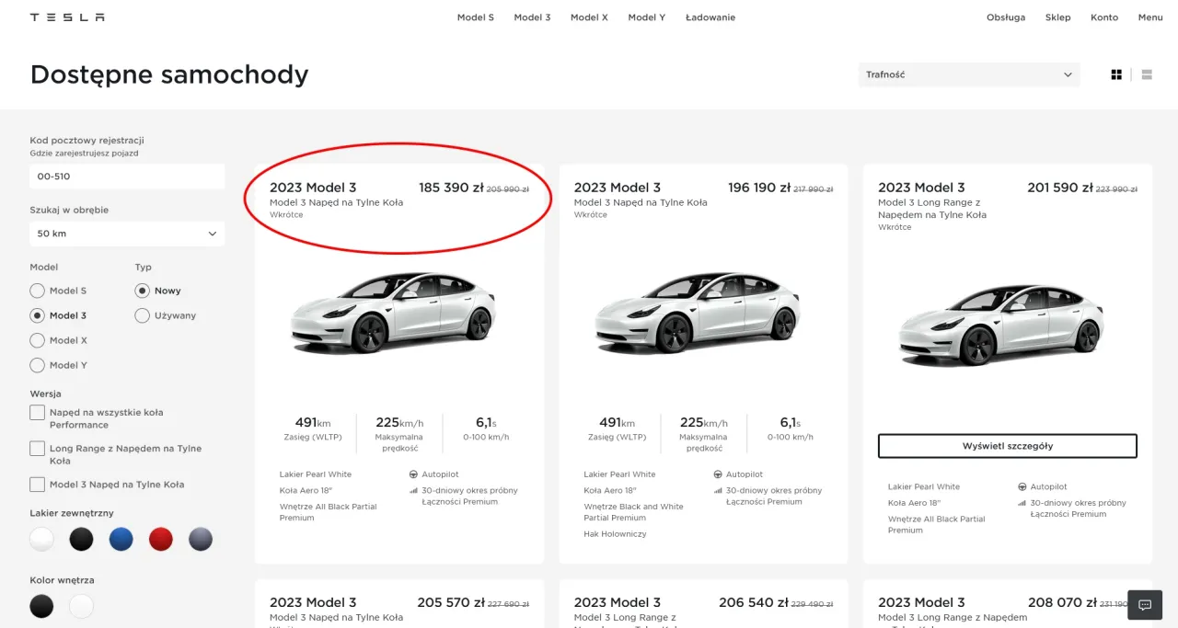Click the Tesla logo

point(67,16)
